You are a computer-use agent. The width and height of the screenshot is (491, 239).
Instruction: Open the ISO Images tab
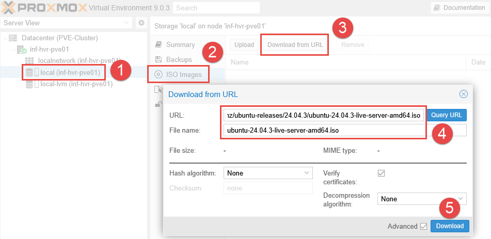pyautogui.click(x=179, y=75)
